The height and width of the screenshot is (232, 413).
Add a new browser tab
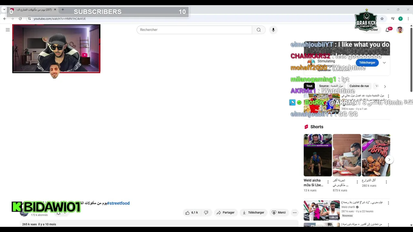click(x=63, y=10)
